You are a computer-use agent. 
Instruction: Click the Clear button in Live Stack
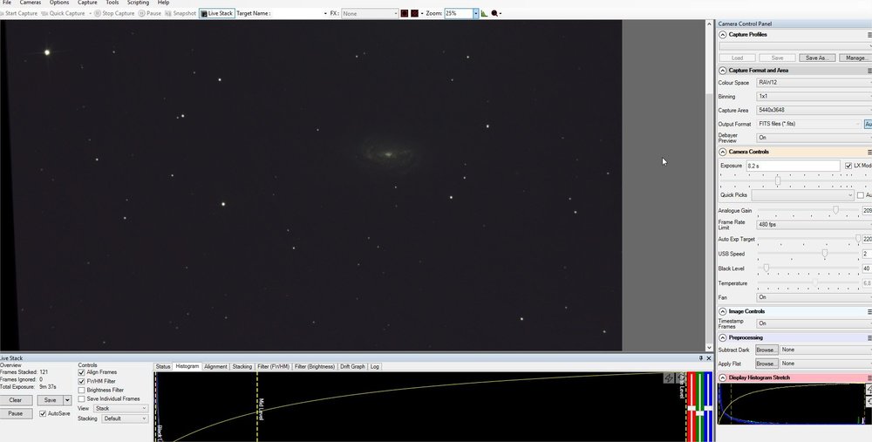[16, 400]
